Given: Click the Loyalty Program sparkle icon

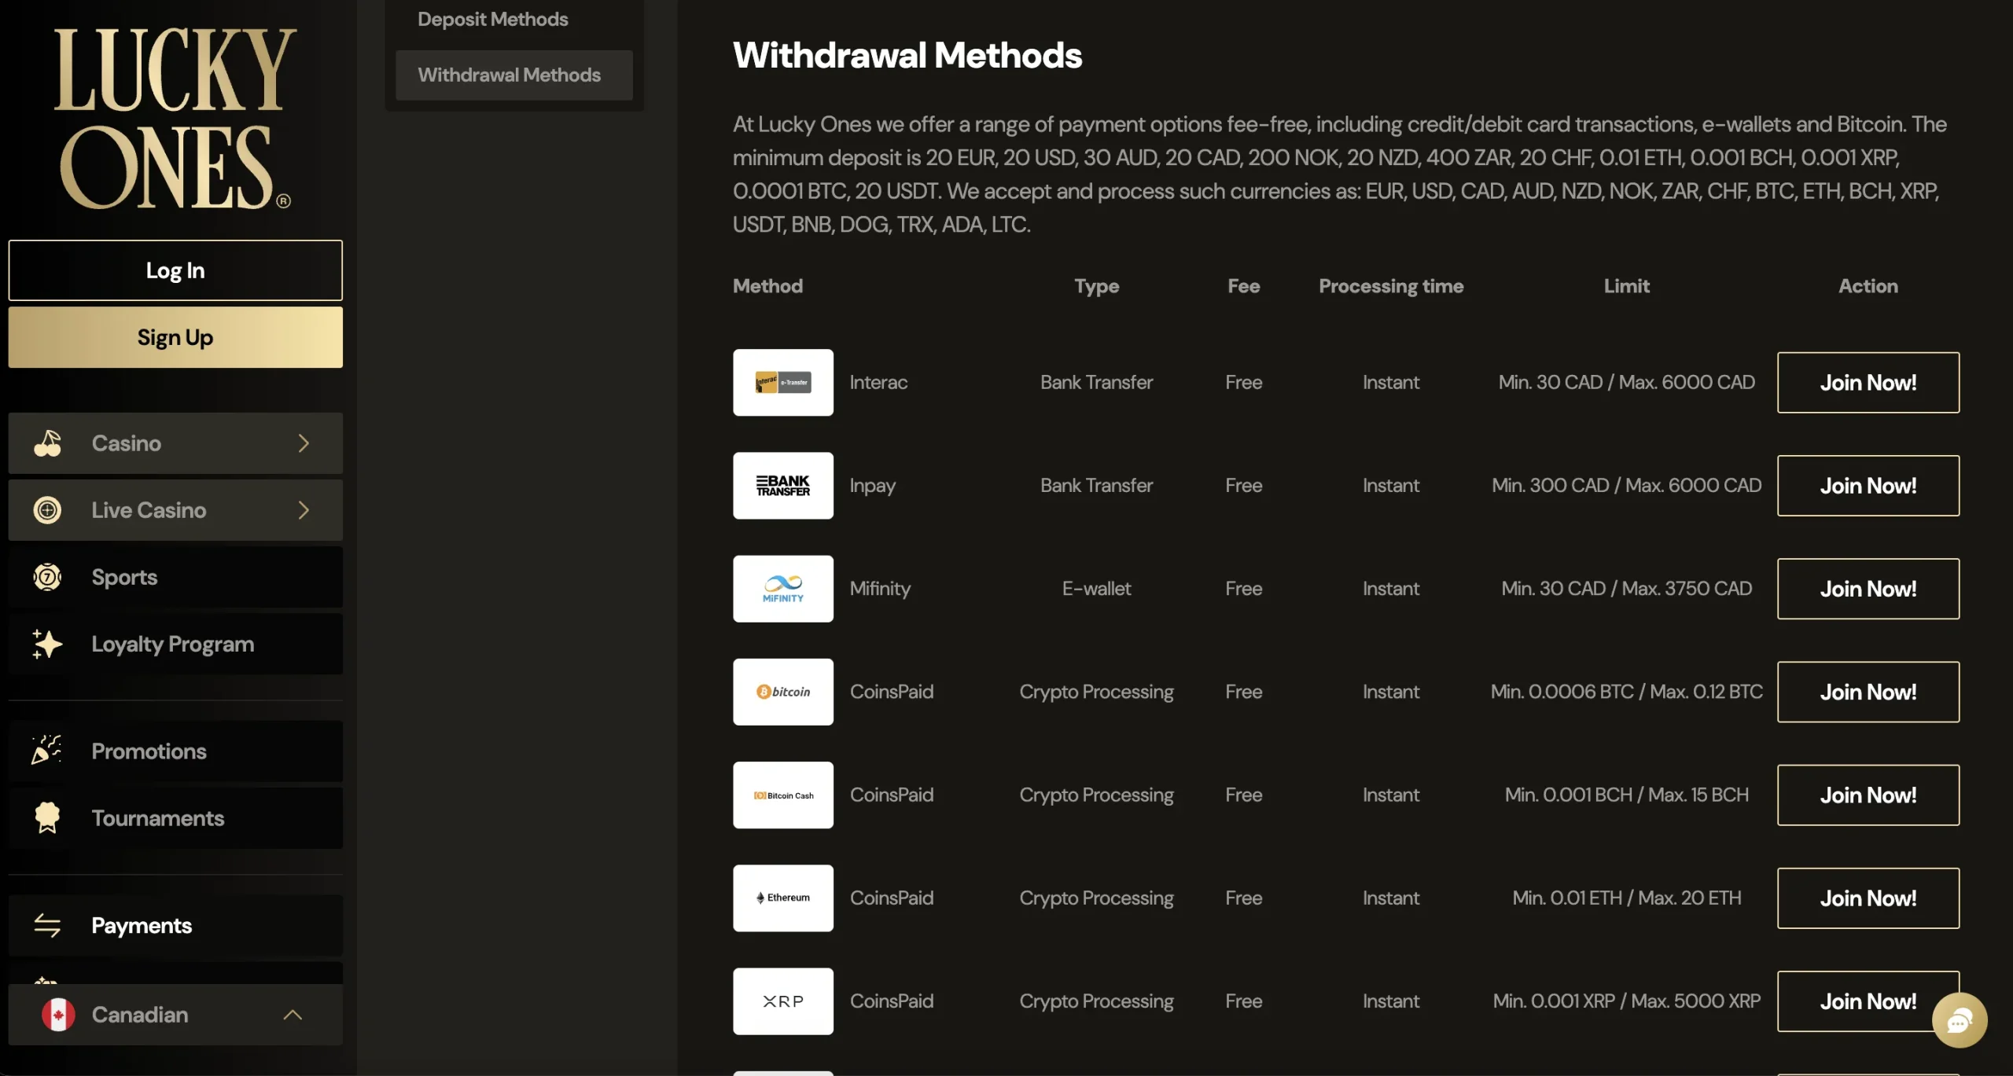Looking at the screenshot, I should pos(47,644).
